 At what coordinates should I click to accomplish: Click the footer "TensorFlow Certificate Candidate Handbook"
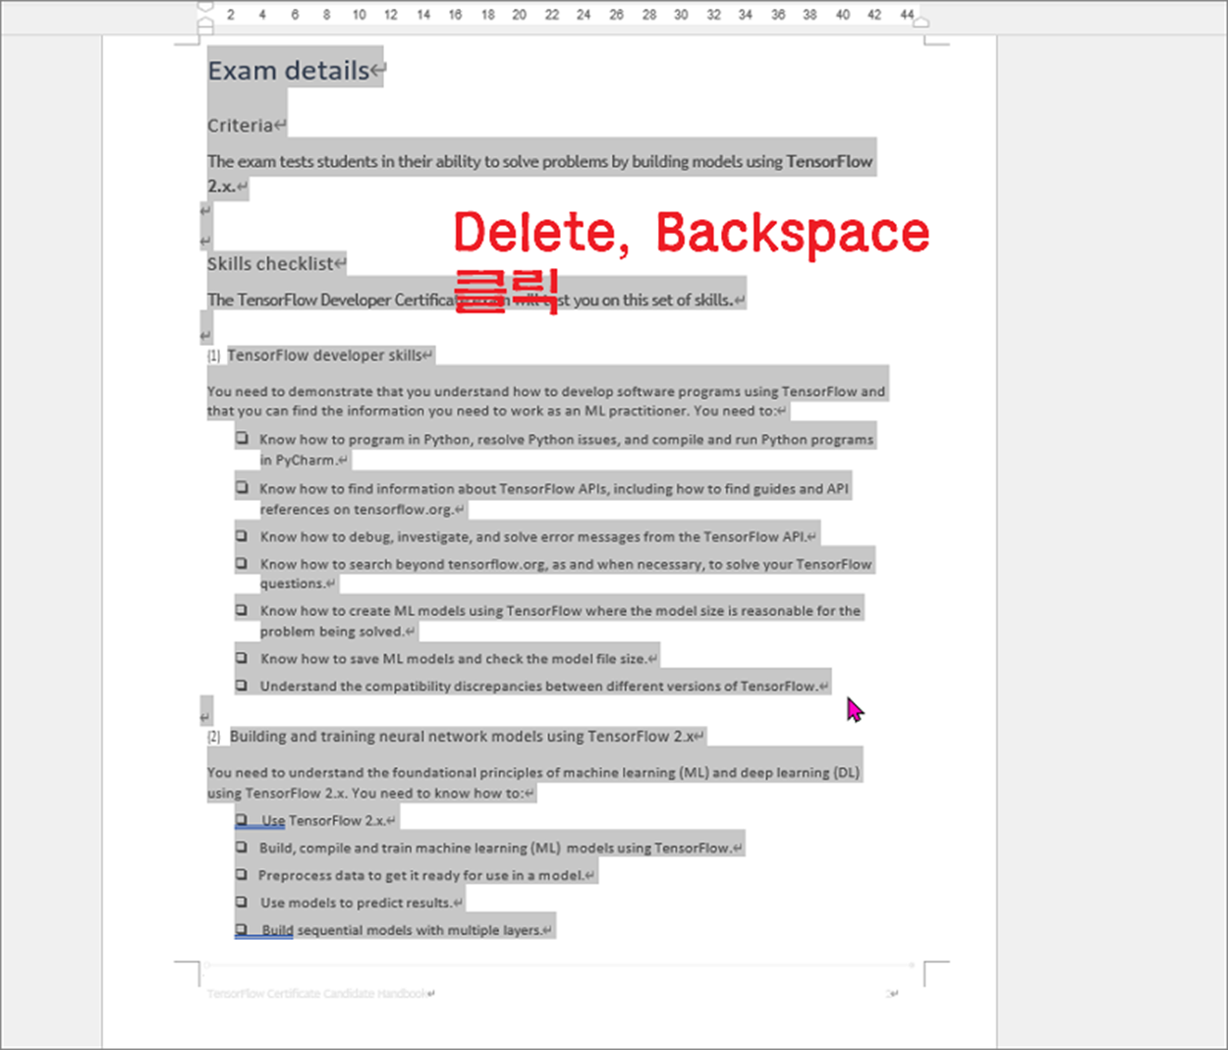pyautogui.click(x=316, y=994)
